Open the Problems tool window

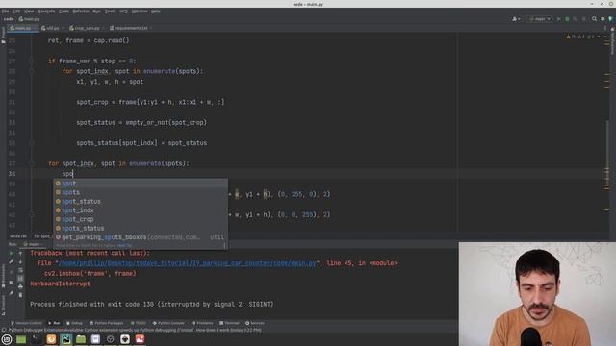tap(202, 323)
